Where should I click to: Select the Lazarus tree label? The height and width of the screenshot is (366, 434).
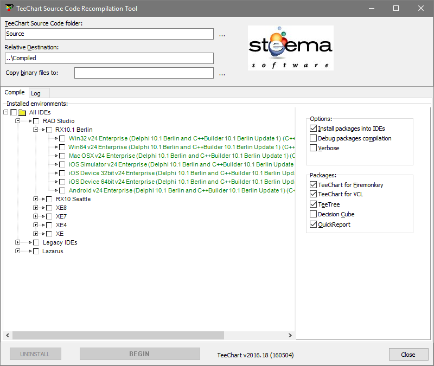53,251
